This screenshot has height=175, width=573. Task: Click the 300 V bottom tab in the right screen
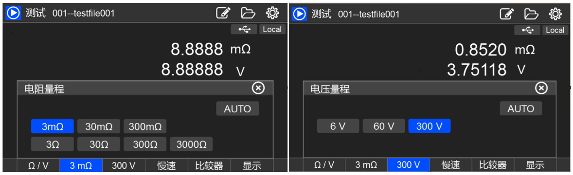(409, 165)
